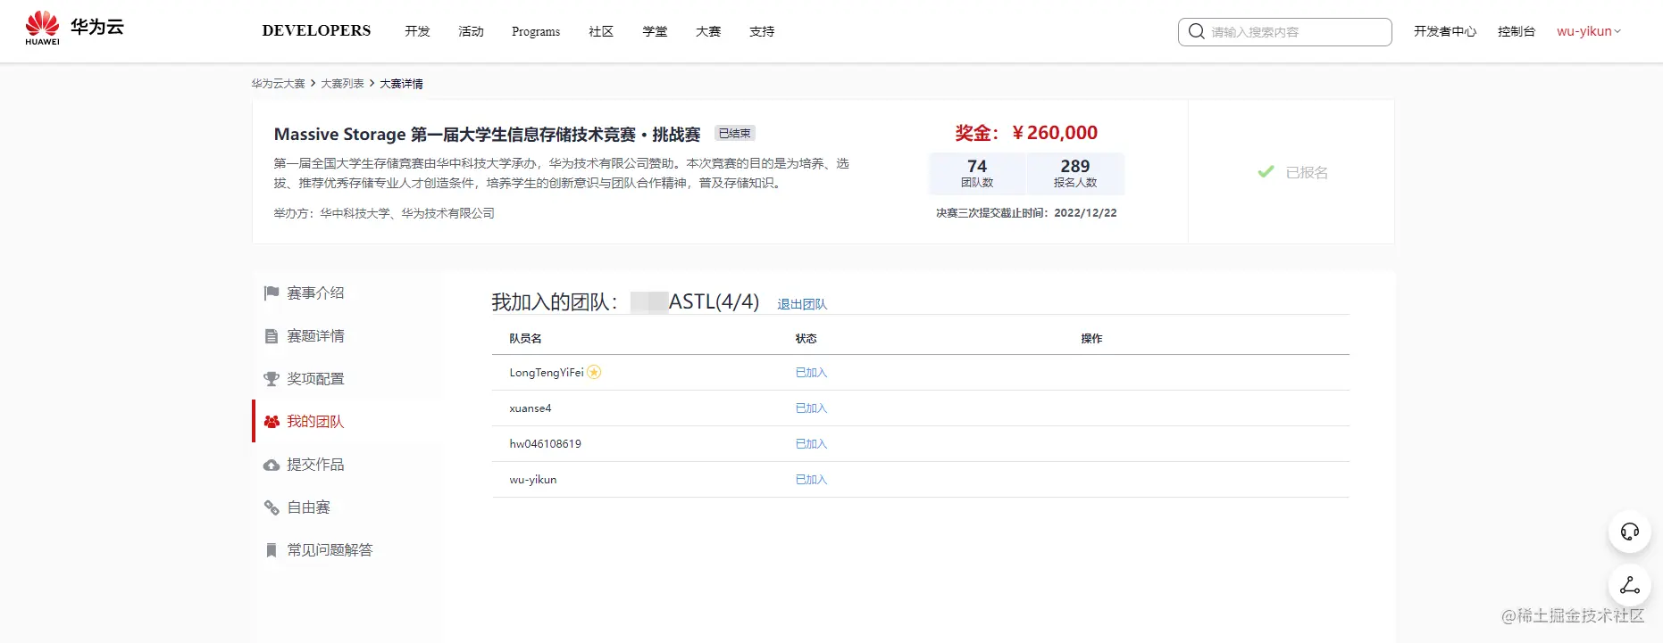Screen dimensions: 1663x643
Task: Open the 支持 menu
Action: (762, 31)
